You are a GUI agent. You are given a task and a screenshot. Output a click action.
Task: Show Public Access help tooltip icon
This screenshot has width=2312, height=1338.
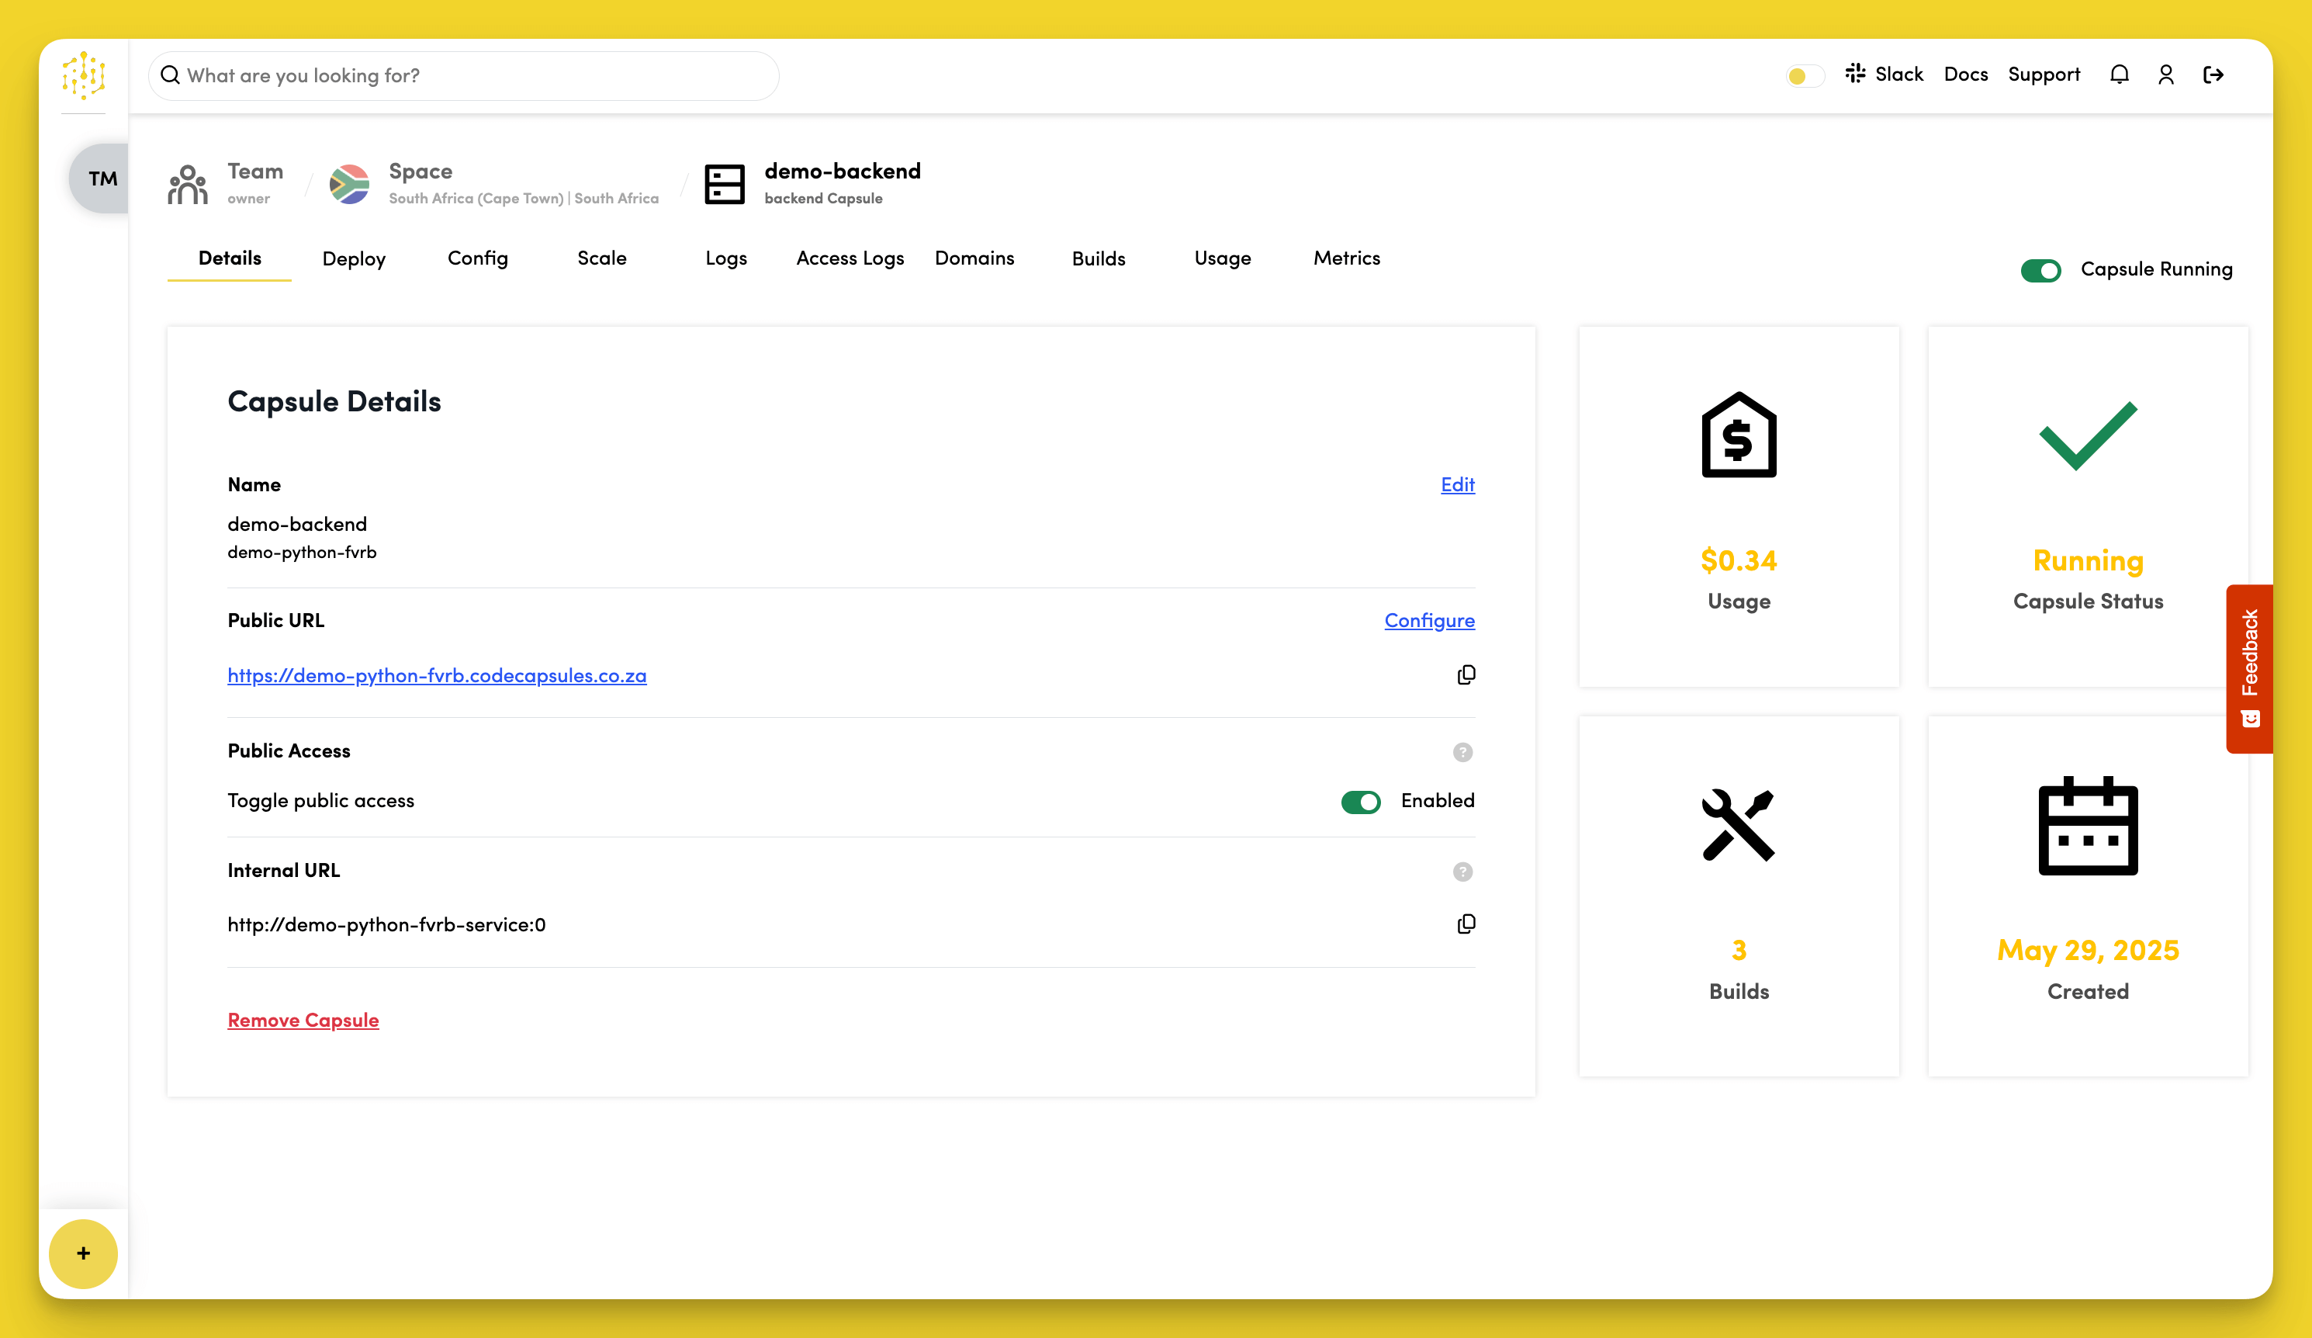point(1462,753)
